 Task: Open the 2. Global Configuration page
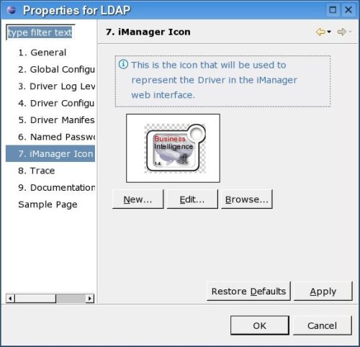(x=56, y=70)
